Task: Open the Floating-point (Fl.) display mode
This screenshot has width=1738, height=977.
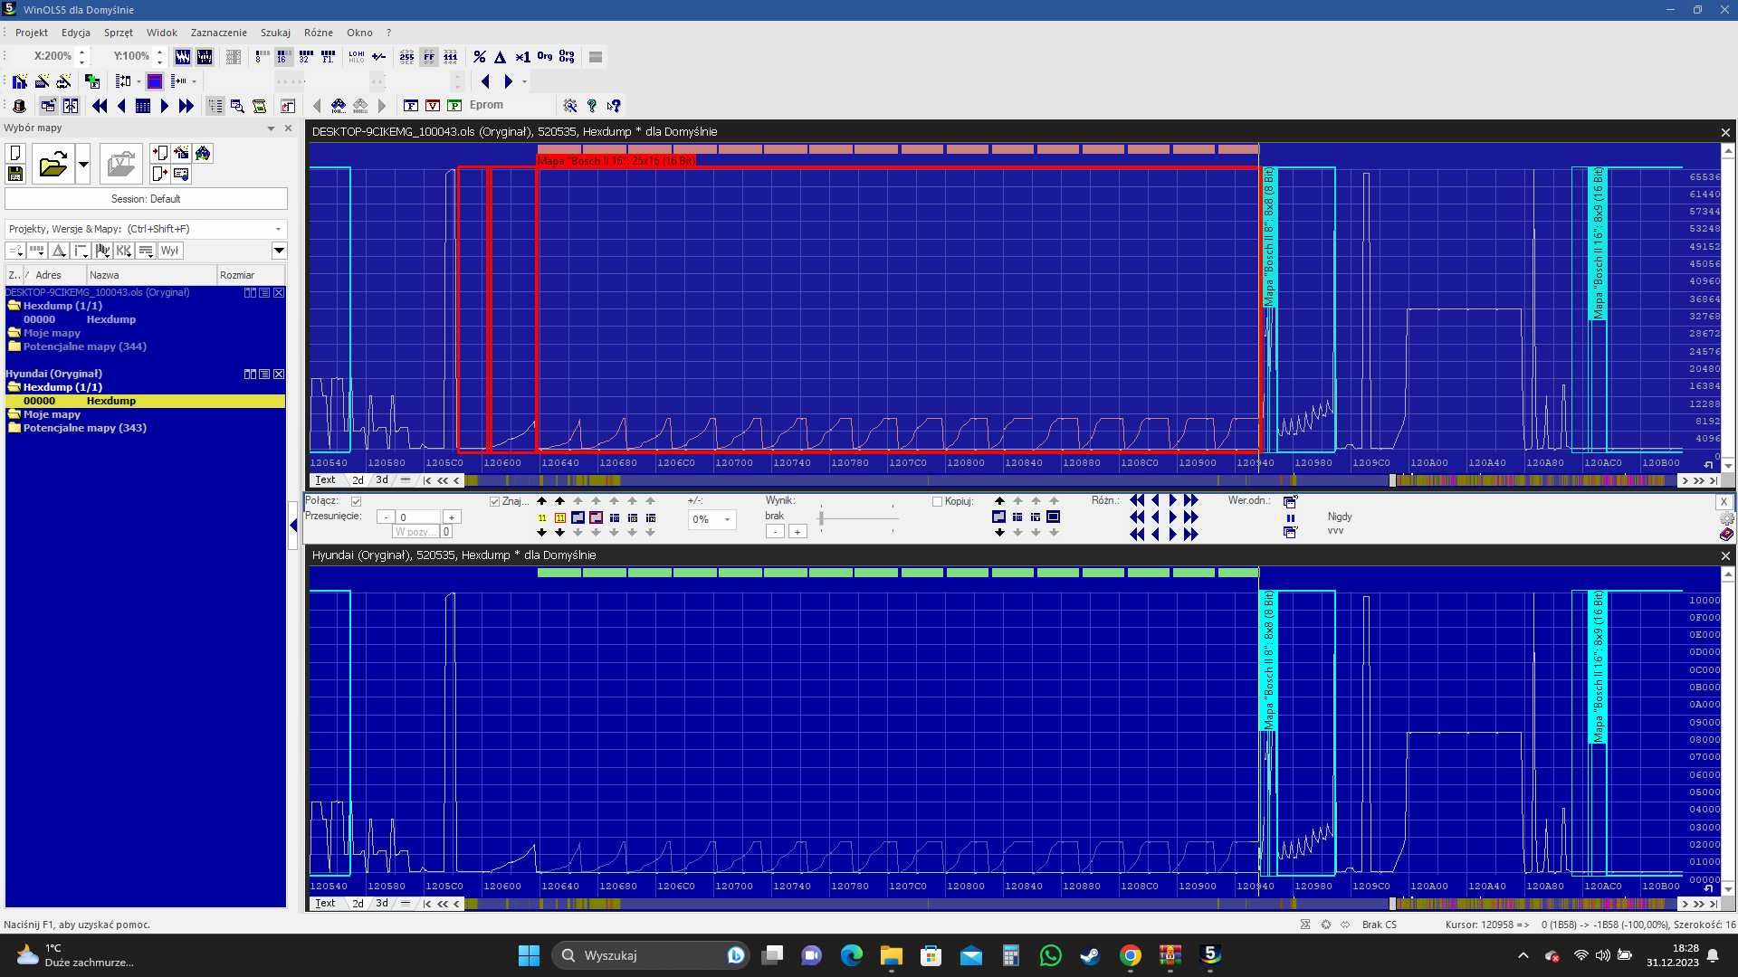Action: [x=329, y=56]
